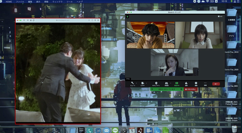Open the three-dots more options in meeting

(x=205, y=84)
